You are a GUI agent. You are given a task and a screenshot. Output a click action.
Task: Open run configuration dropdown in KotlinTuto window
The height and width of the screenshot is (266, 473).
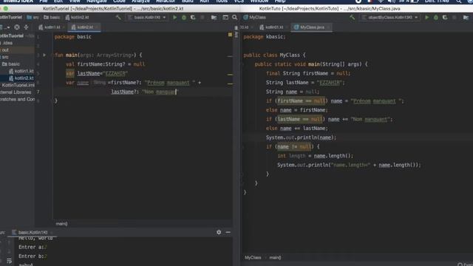[390, 18]
